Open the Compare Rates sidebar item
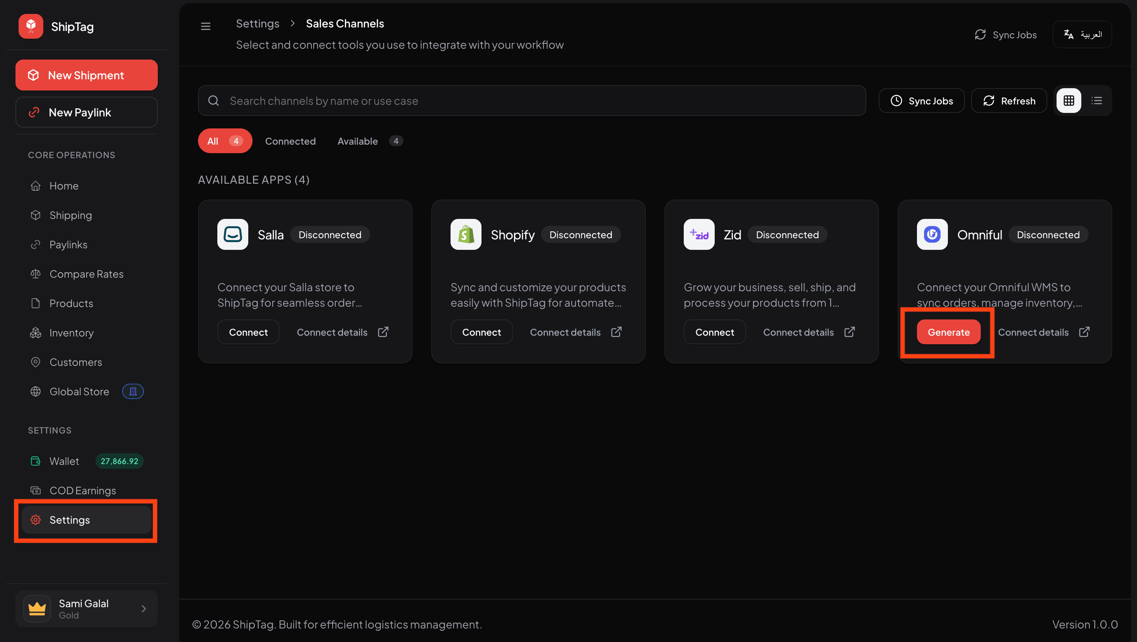This screenshot has height=642, width=1137. (x=86, y=274)
